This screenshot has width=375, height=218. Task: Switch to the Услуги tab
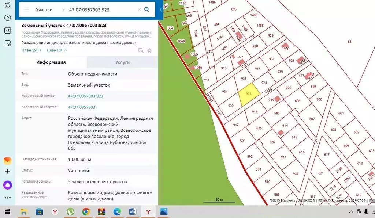122,62
